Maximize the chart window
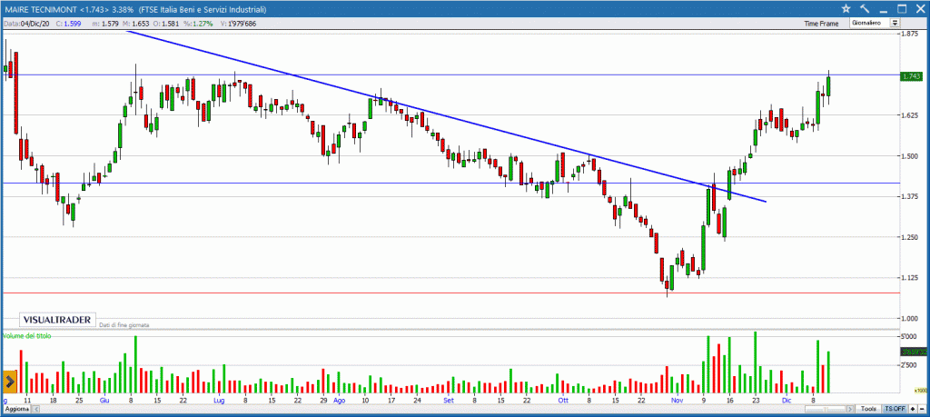Screen dimensions: 930x417 [902, 8]
